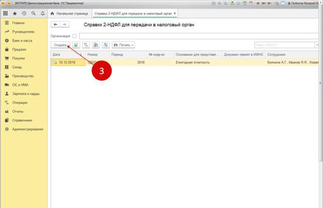Go back with the left arrow button
Image resolution: width=323 pixels, height=208 pixels.
pyautogui.click(x=55, y=25)
